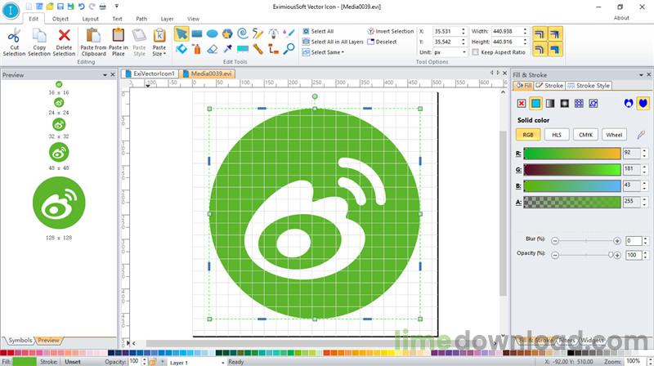Viewport: 654px width, 366px height.
Task: Open the Layout ribbon tab
Action: click(90, 18)
